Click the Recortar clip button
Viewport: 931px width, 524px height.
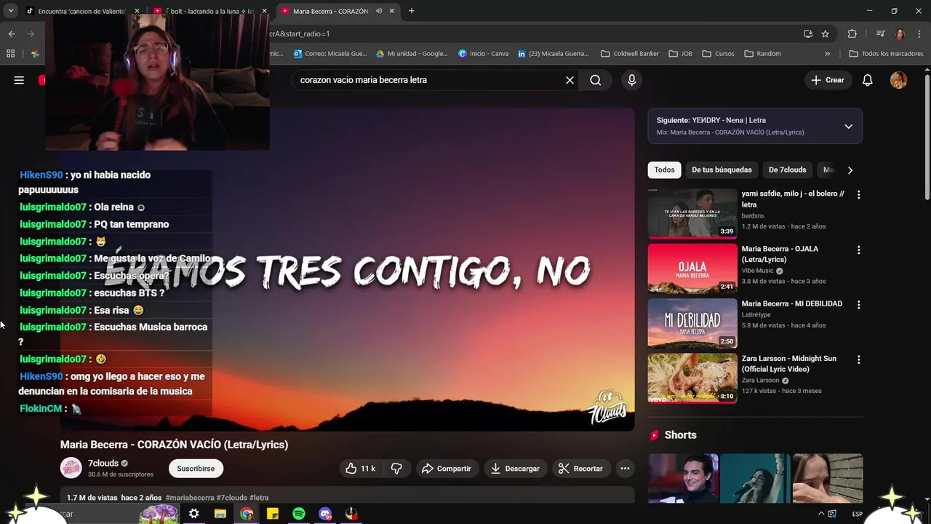pyautogui.click(x=580, y=469)
